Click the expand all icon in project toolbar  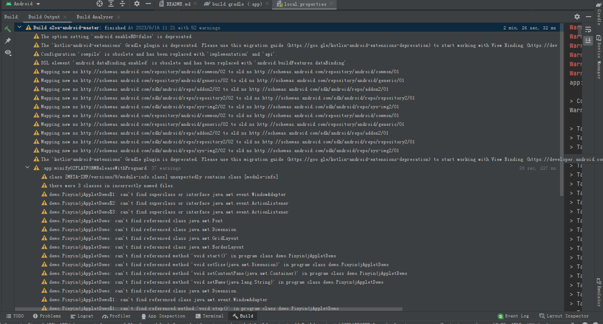pos(111,4)
